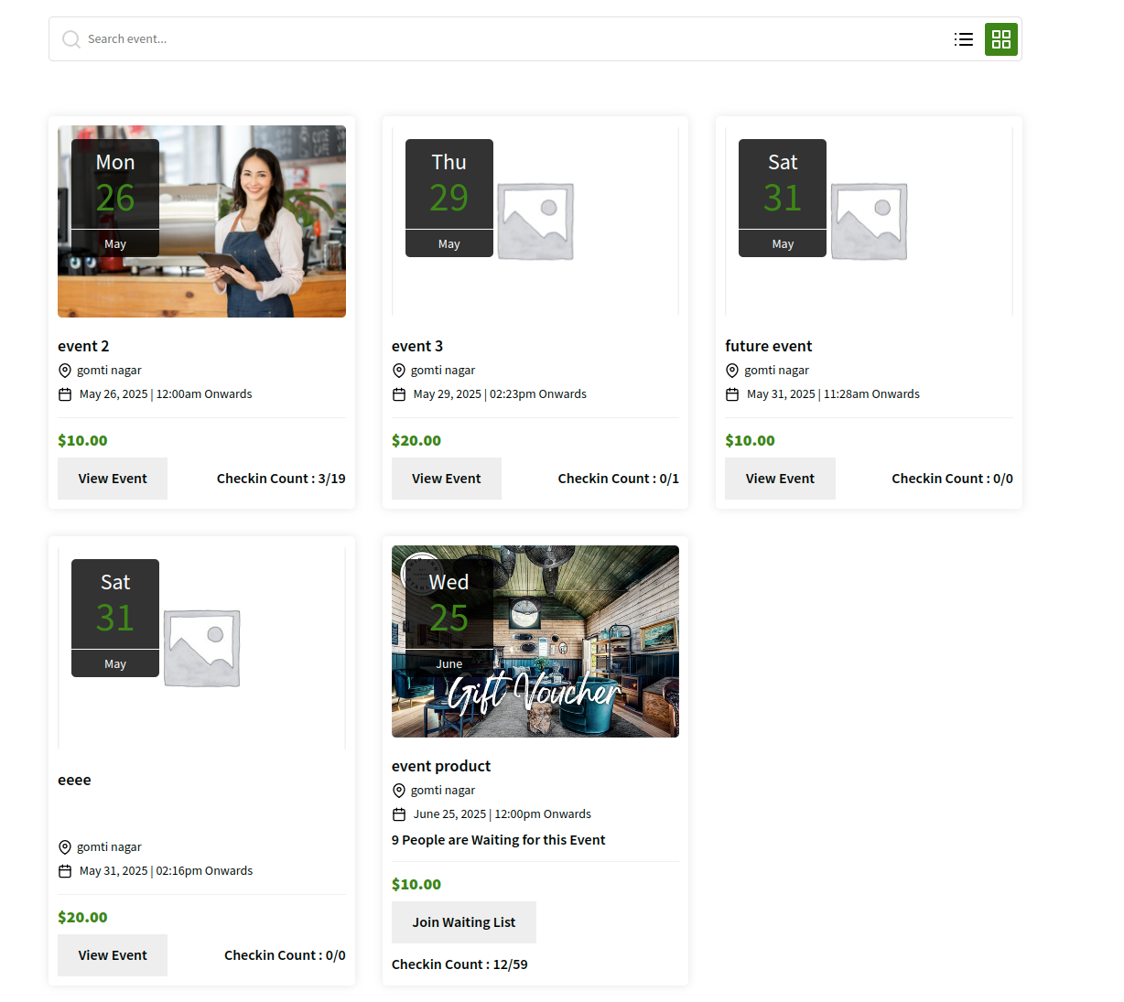This screenshot has width=1124, height=1002.
Task: Open View Event for event 2
Action: [x=113, y=479]
